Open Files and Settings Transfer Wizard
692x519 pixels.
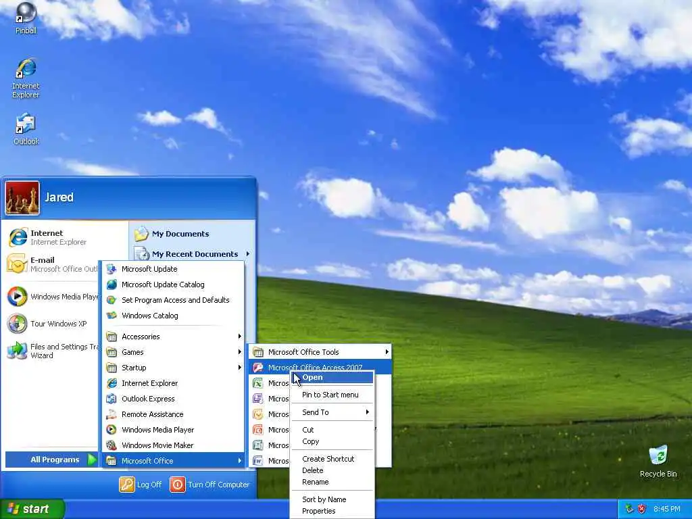(52, 351)
